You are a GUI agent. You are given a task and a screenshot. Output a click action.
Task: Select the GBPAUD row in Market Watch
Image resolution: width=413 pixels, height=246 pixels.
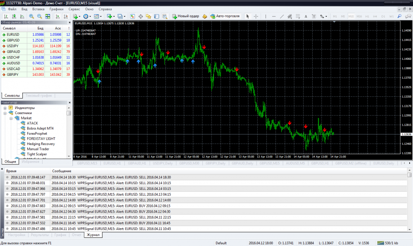[36, 52]
